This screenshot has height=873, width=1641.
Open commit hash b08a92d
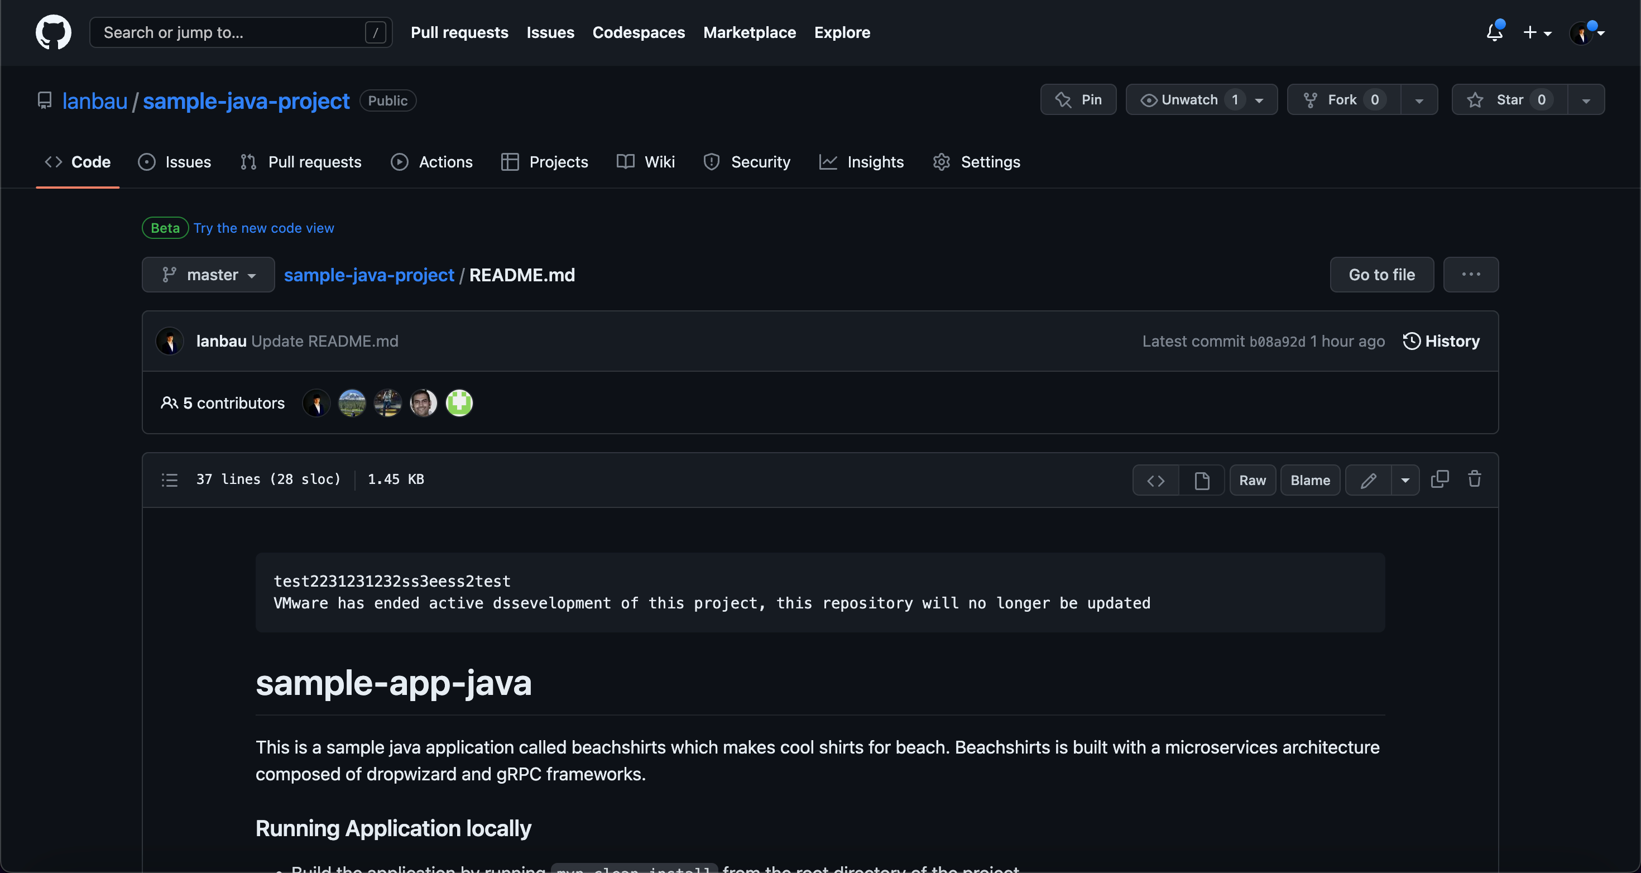pos(1277,342)
